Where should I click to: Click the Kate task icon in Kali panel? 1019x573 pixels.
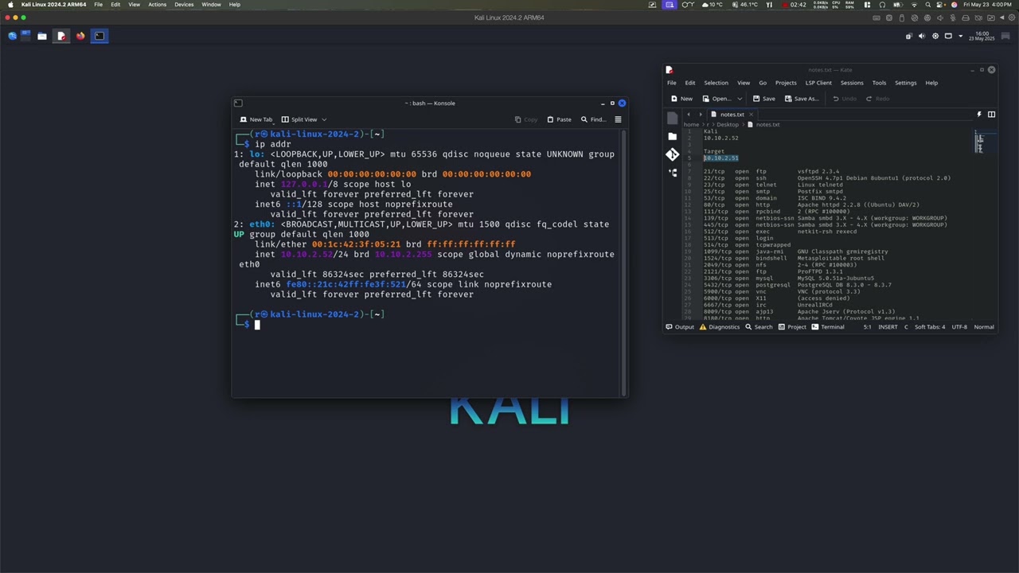pyautogui.click(x=61, y=36)
